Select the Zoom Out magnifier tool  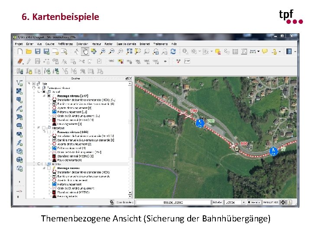tap(111, 52)
